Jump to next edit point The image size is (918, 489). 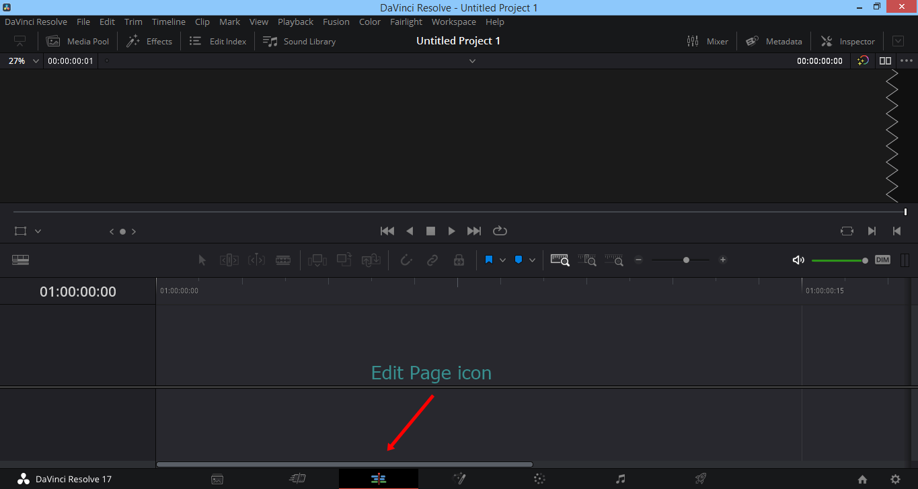pos(872,231)
